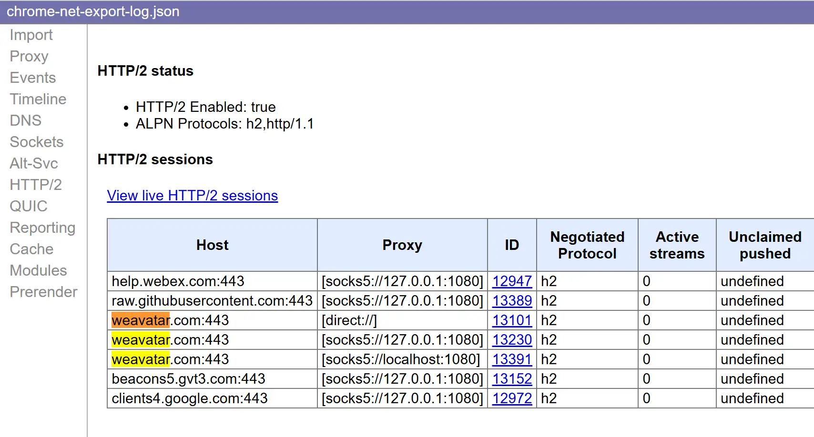Go to the Timeline tab
The image size is (814, 437).
coord(38,99)
